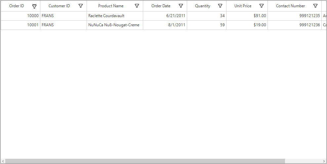The image size is (327, 164).
Task: Open the Unit Price column filter icon
Action: [261, 6]
